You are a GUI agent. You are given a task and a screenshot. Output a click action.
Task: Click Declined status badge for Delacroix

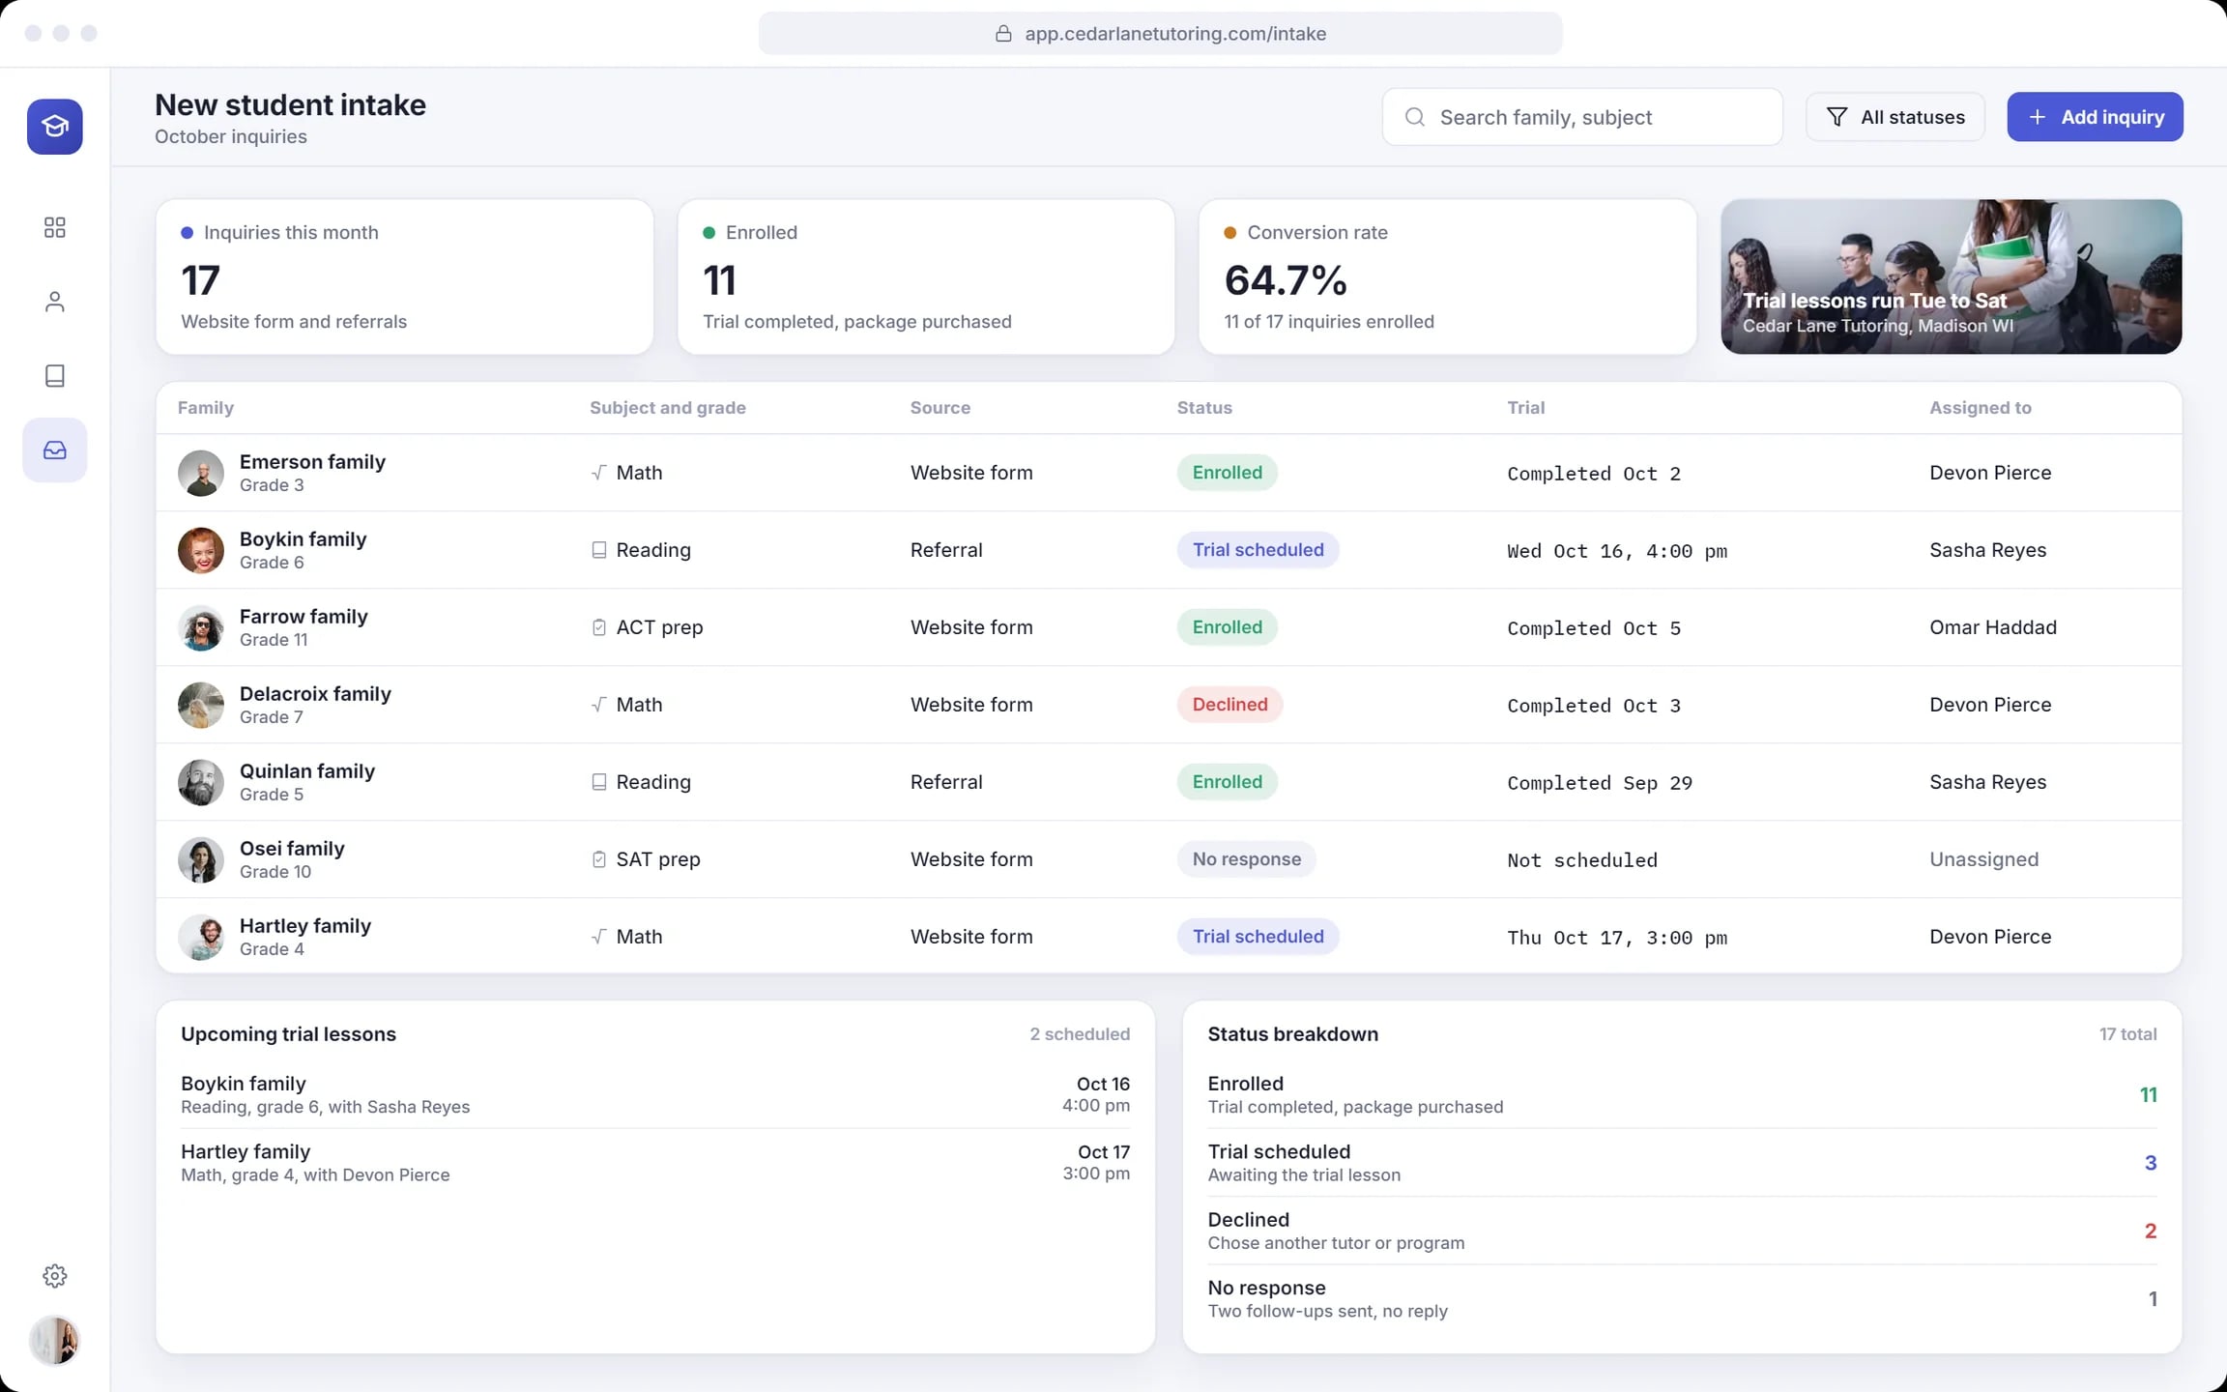[x=1229, y=705]
